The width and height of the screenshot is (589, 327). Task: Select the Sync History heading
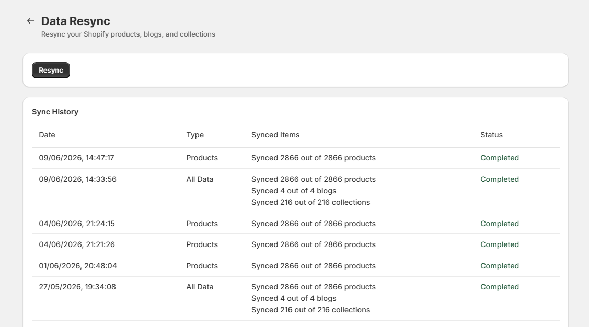(55, 112)
